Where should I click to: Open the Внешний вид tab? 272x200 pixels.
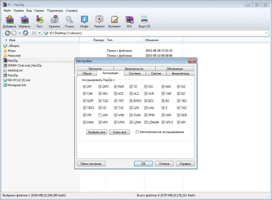(180, 73)
